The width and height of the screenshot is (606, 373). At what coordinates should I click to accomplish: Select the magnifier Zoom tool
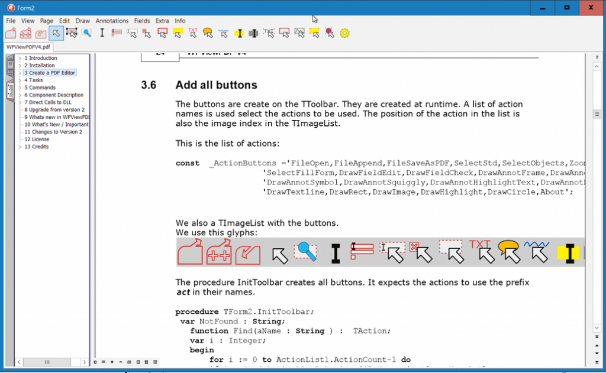[x=87, y=33]
